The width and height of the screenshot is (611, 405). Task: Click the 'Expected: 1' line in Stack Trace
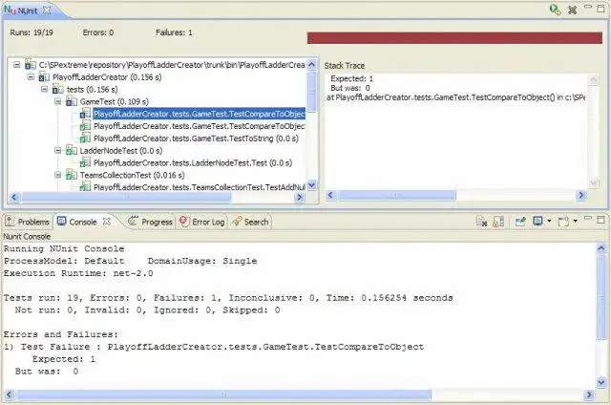pyautogui.click(x=352, y=78)
